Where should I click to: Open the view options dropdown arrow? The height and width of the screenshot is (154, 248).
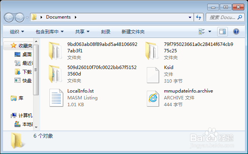point(210,31)
